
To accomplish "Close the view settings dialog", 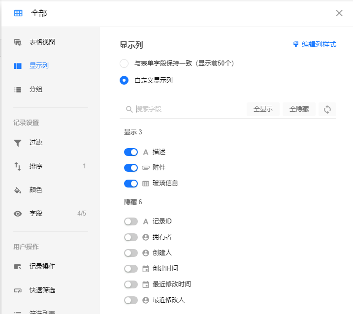I will point(339,13).
